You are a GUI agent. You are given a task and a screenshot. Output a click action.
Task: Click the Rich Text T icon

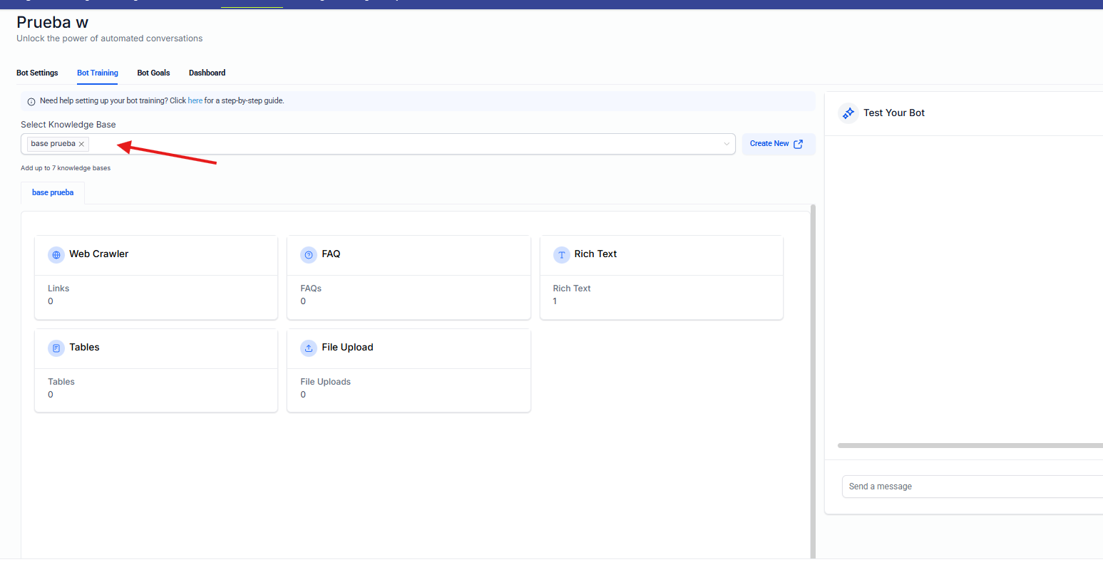[561, 254]
